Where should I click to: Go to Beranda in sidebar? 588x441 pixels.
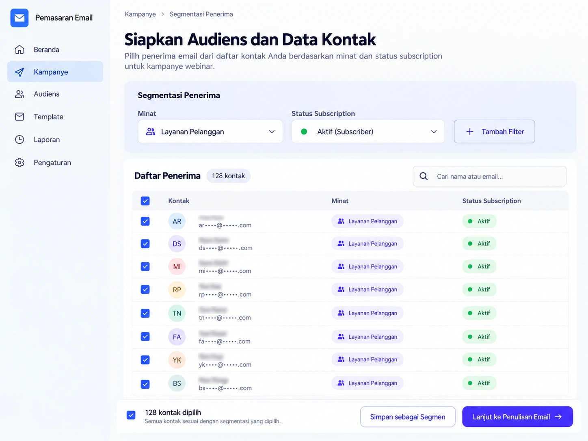tap(55, 50)
